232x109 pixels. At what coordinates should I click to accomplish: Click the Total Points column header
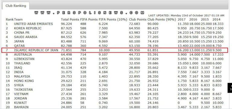point(70,20)
